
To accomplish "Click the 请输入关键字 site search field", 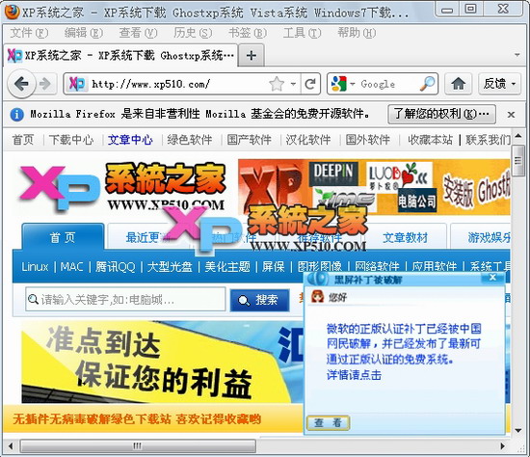I will tap(125, 299).
